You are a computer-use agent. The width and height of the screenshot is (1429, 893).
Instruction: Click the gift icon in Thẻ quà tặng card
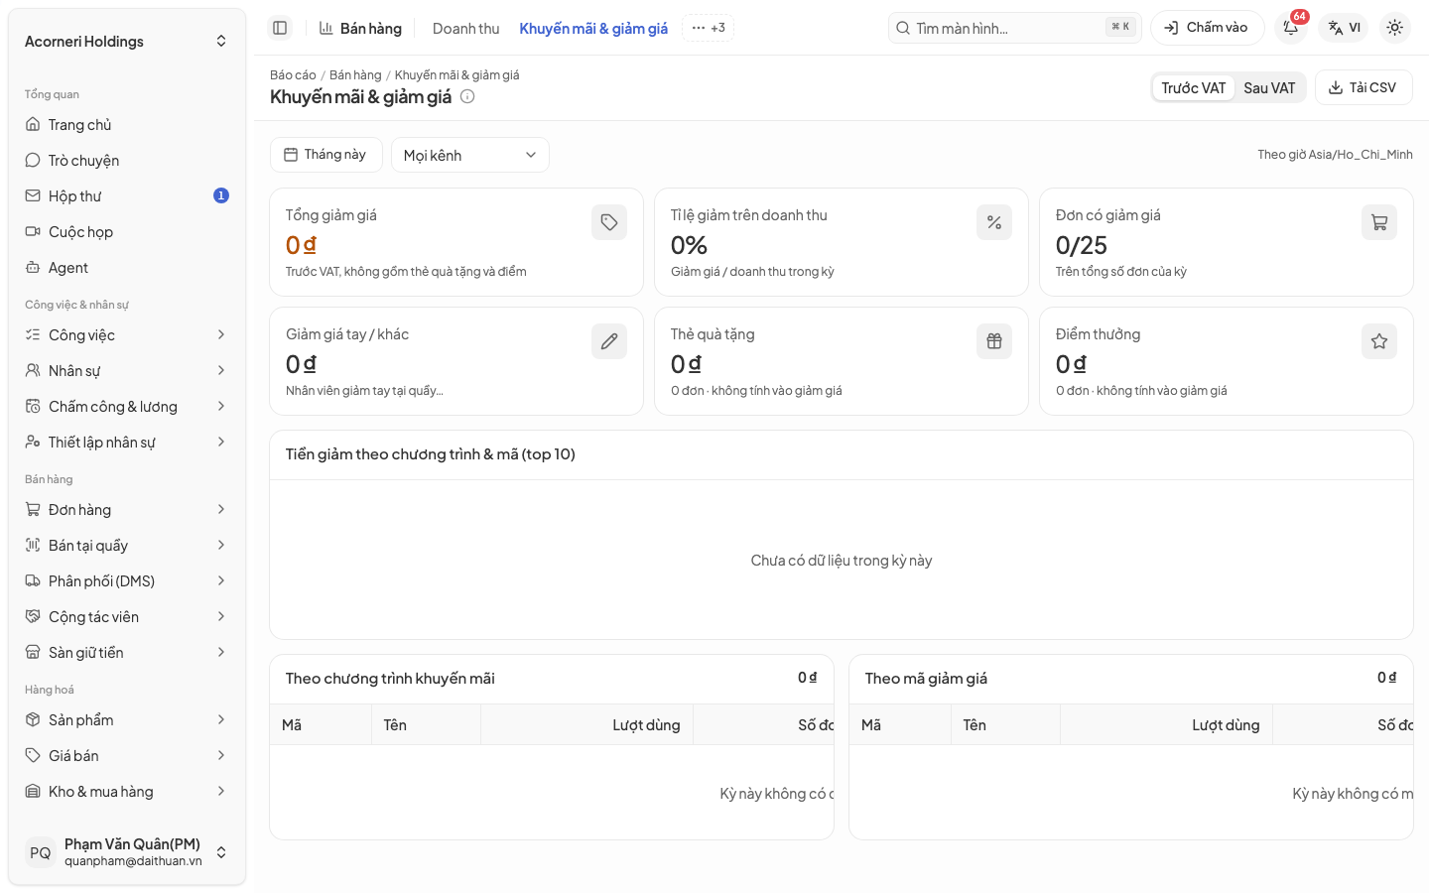tap(994, 341)
